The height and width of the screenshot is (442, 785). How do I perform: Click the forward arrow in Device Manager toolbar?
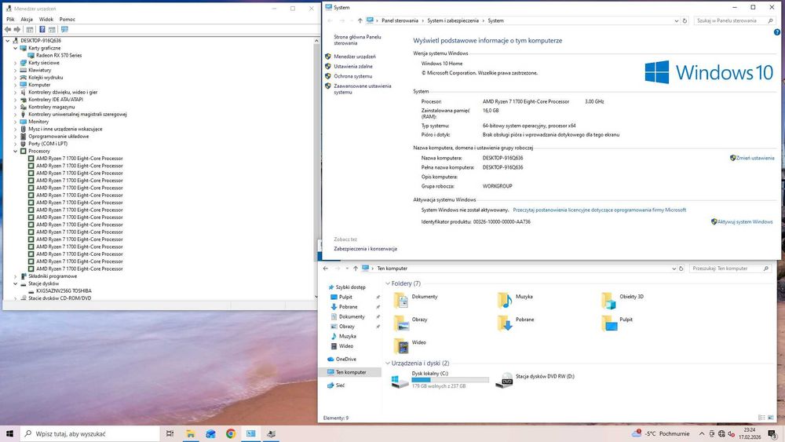[17, 30]
